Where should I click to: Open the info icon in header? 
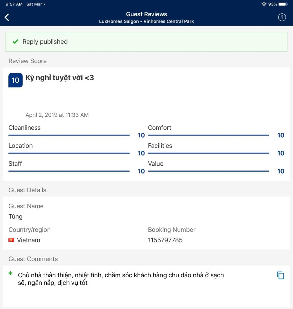click(x=282, y=17)
